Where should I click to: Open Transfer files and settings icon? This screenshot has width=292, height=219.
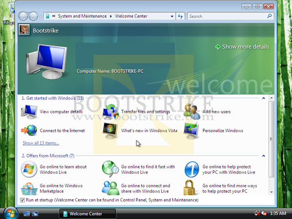click(x=110, y=111)
